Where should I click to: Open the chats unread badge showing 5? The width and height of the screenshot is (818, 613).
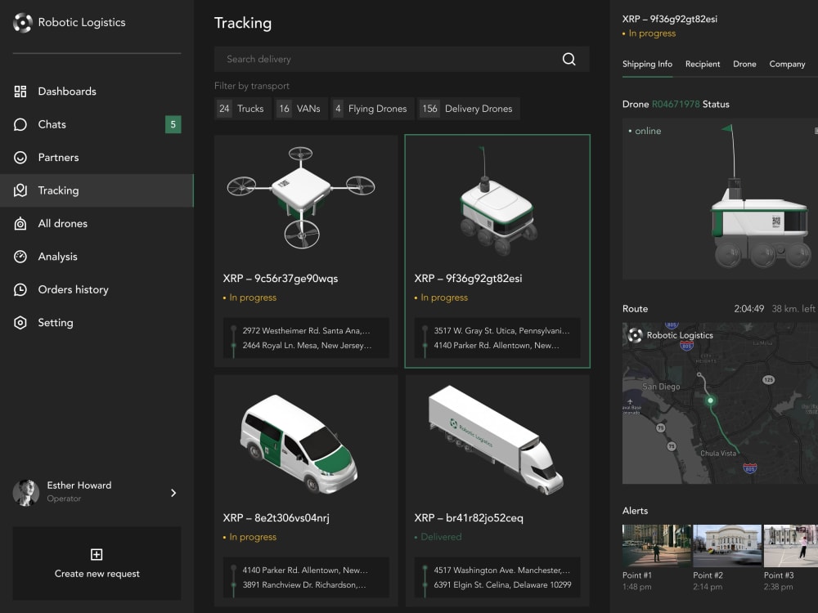click(173, 124)
